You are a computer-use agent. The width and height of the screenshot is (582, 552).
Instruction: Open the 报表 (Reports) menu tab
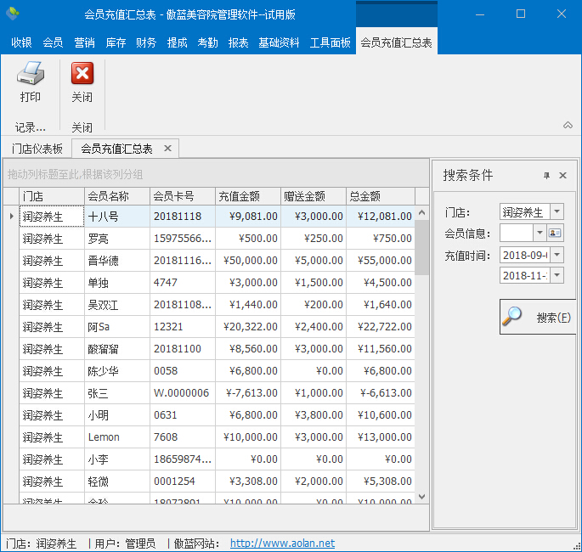(x=239, y=42)
